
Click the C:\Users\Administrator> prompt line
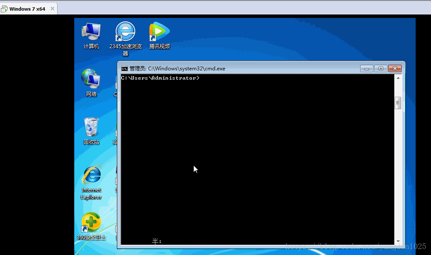coord(160,78)
